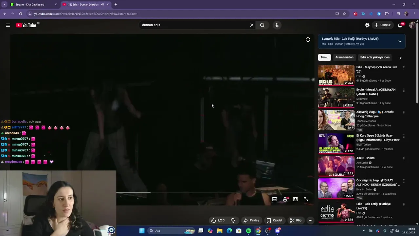Open Discord from the taskbar
The height and width of the screenshot is (236, 419).
278,231
